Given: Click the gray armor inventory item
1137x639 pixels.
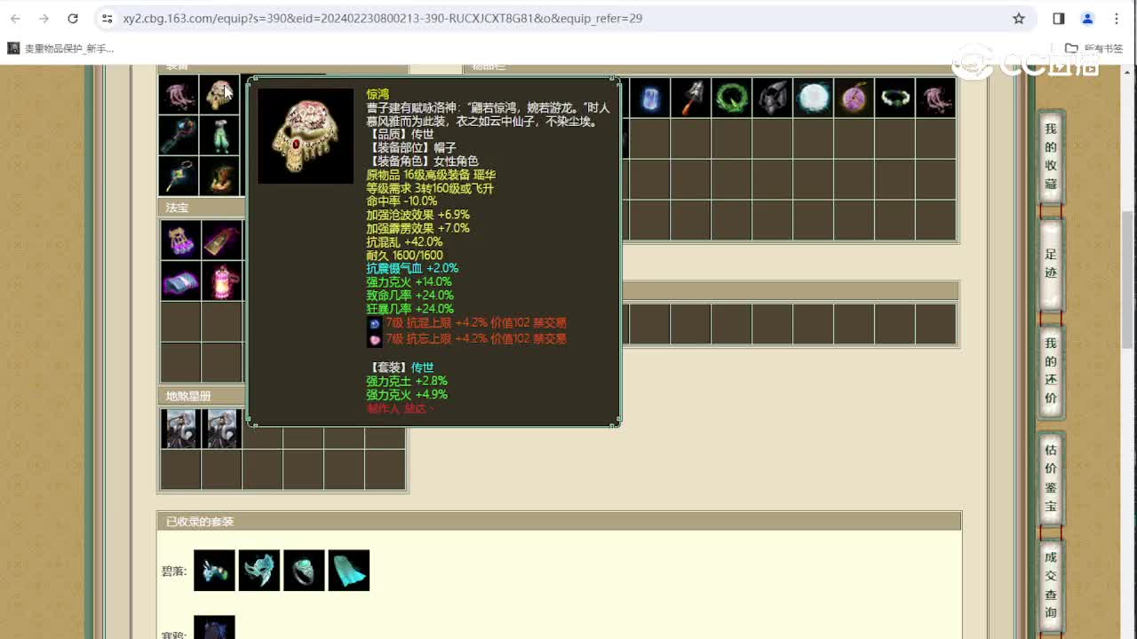Looking at the screenshot, I should pyautogui.click(x=772, y=98).
